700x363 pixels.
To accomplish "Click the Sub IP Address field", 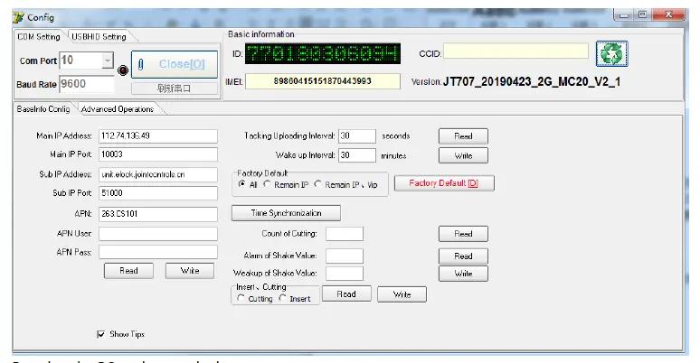I will 158,174.
